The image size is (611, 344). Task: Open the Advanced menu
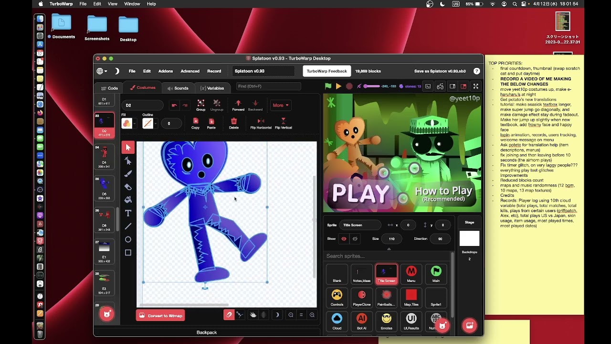pos(190,71)
